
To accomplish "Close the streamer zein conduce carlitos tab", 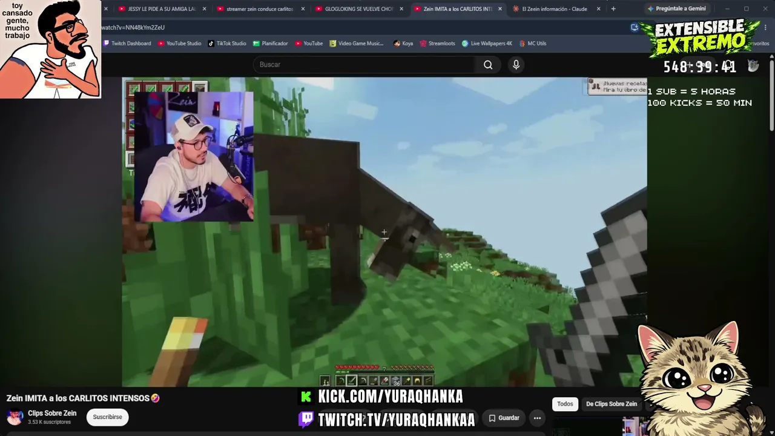I will click(x=303, y=9).
